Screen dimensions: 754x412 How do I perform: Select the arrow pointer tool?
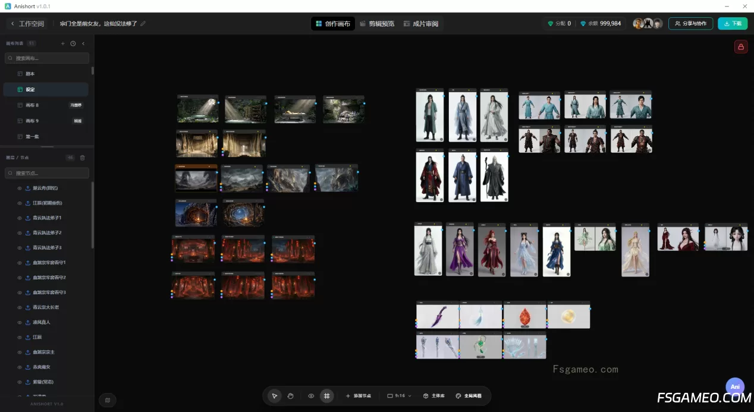pos(274,396)
